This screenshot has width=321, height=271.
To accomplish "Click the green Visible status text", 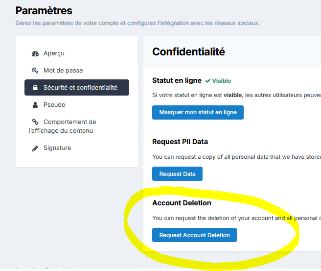I will coord(222,81).
